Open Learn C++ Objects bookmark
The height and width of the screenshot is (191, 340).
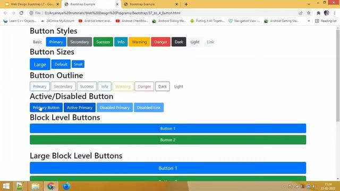tap(20, 21)
